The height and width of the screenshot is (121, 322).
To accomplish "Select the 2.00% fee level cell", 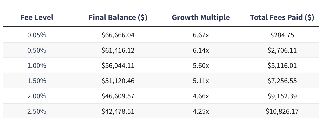I will (37, 96).
